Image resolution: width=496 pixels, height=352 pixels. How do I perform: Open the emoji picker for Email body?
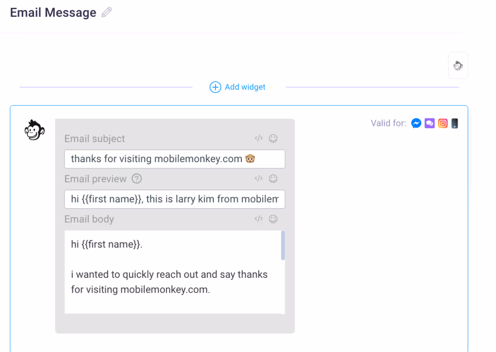click(x=273, y=219)
